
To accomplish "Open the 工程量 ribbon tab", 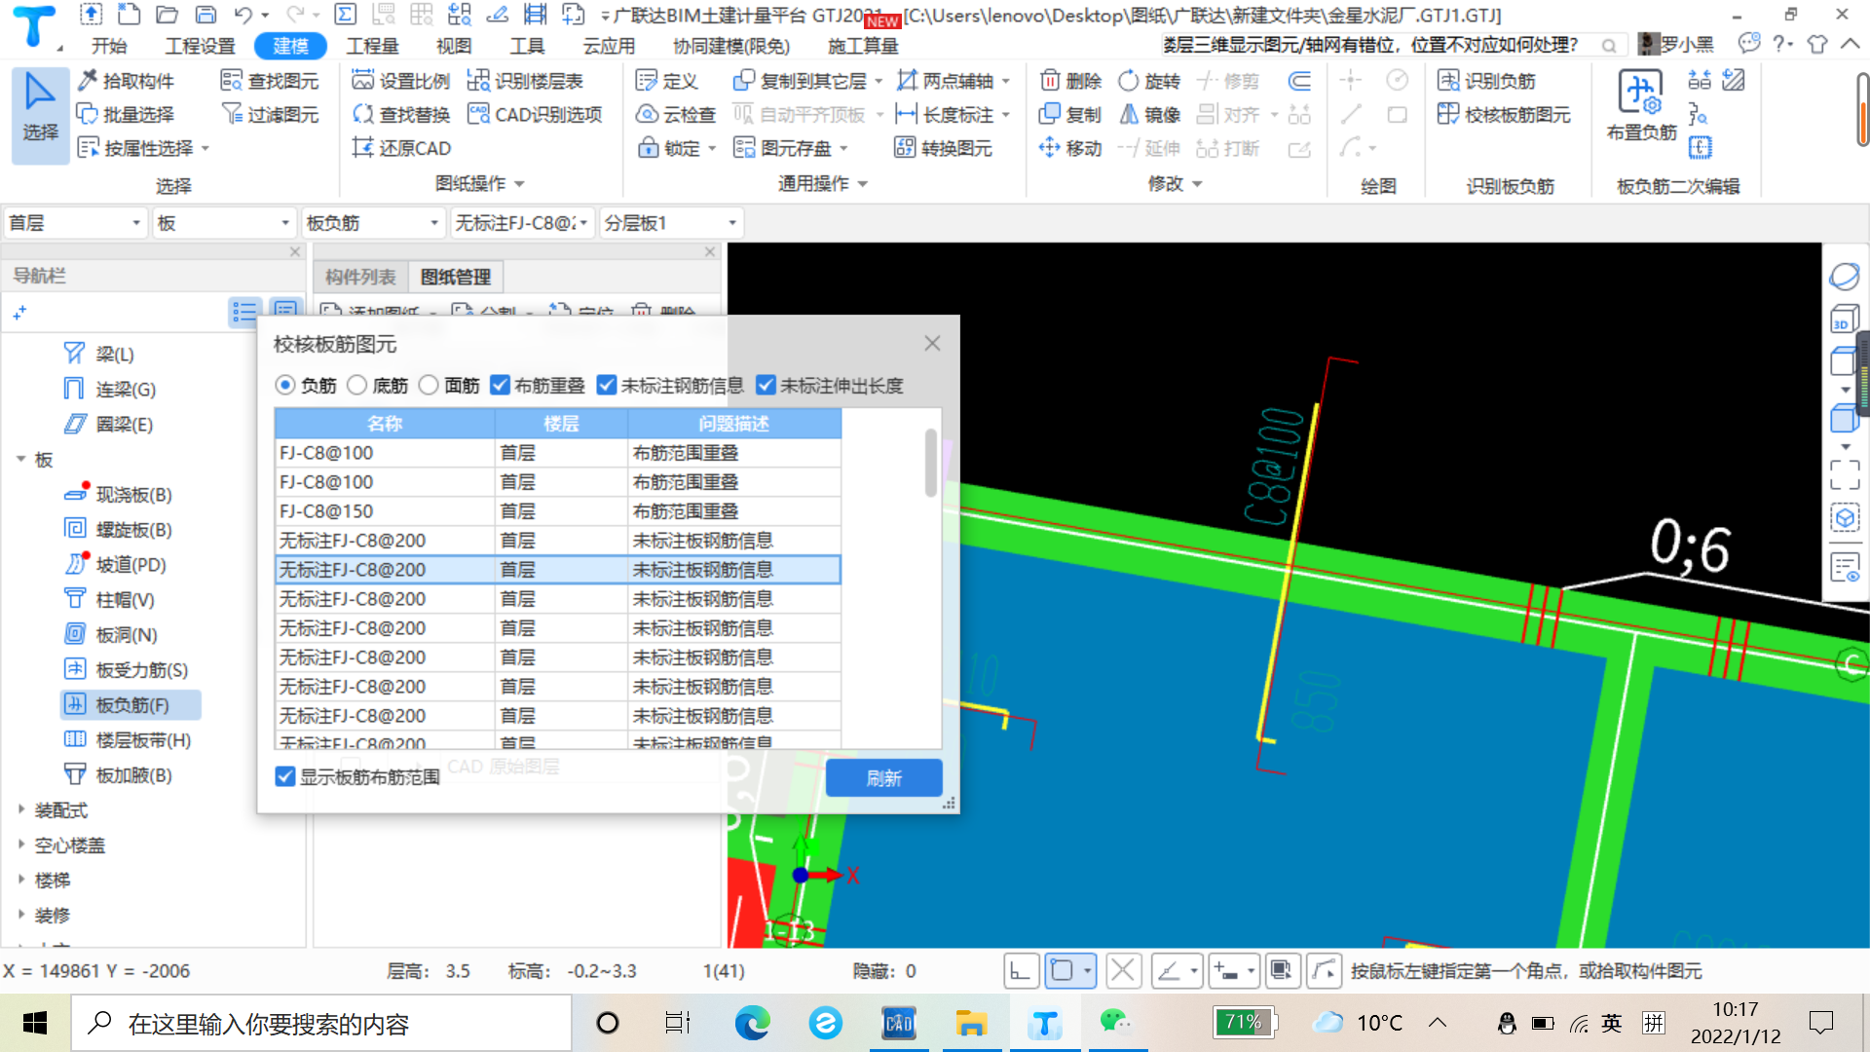I will [373, 46].
